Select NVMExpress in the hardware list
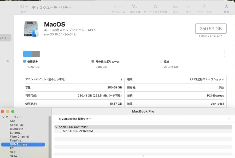This screenshot has height=158, width=235. tap(23, 144)
